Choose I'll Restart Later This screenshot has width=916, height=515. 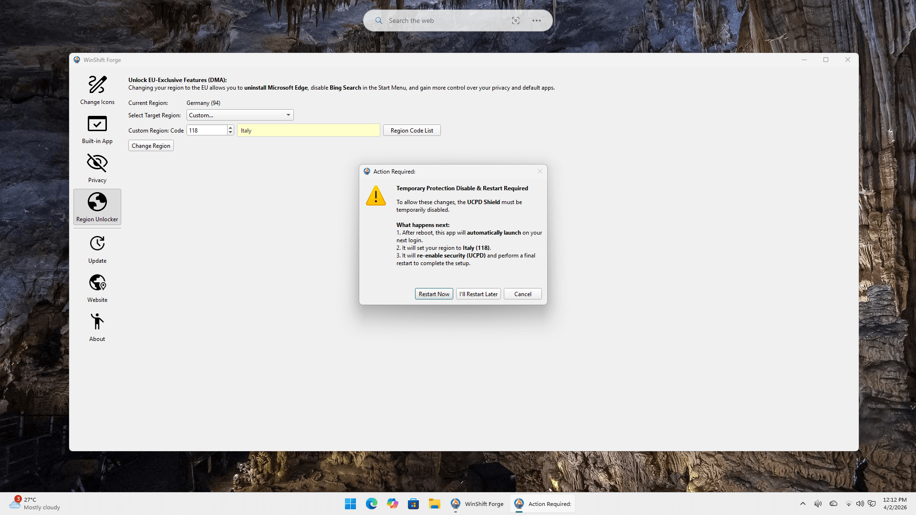click(478, 294)
